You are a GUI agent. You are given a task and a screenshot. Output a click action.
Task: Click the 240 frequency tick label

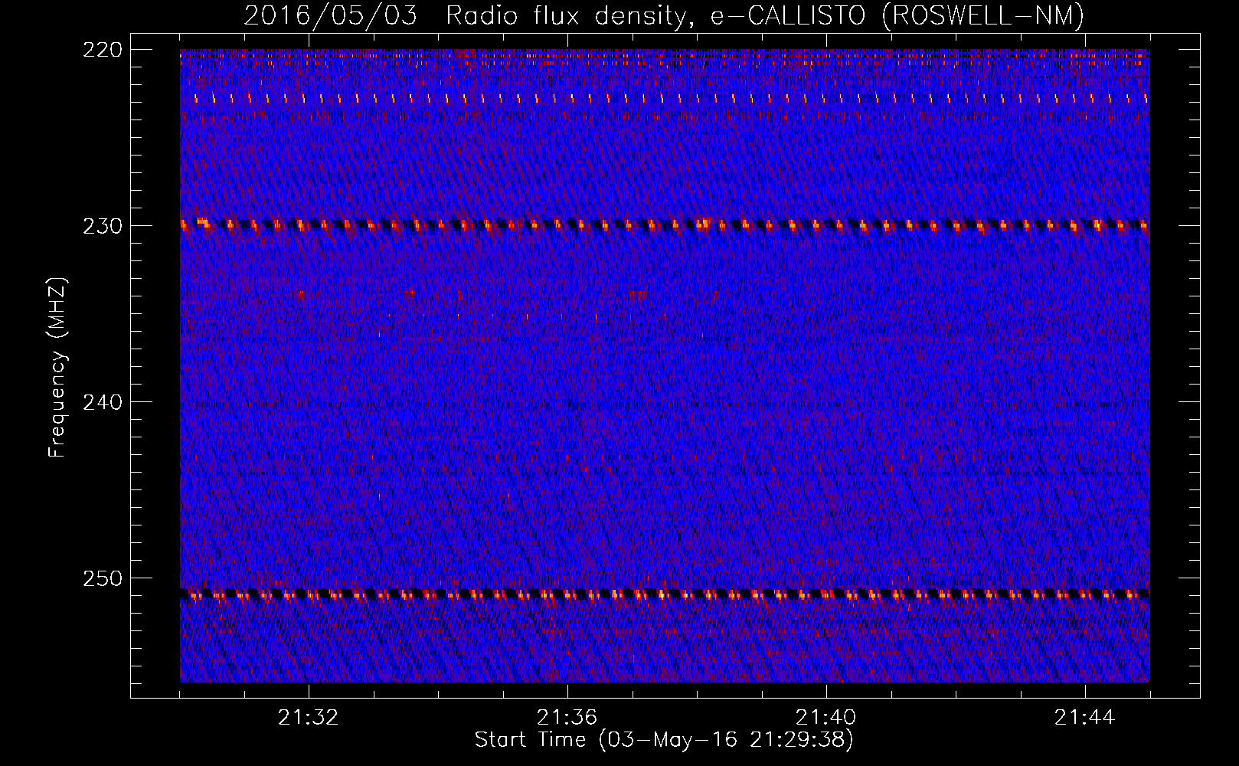pos(102,402)
